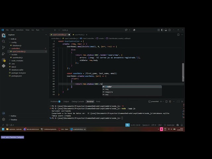212x159 pixels.
Task: Open the Python view in activity bar
Action: 4,66
